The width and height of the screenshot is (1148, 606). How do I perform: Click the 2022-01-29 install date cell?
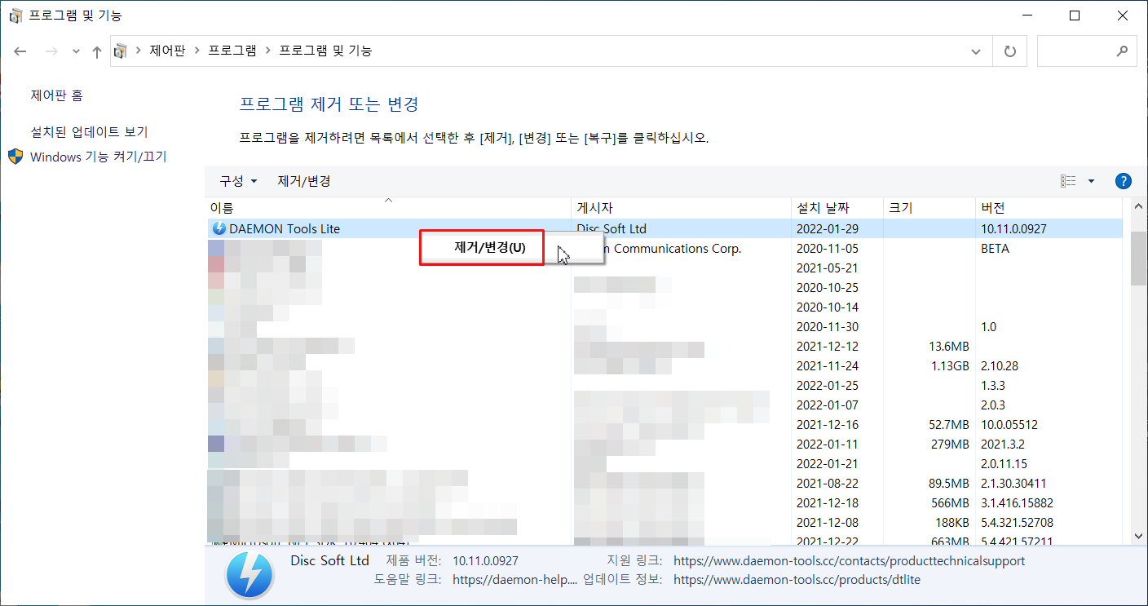(827, 229)
